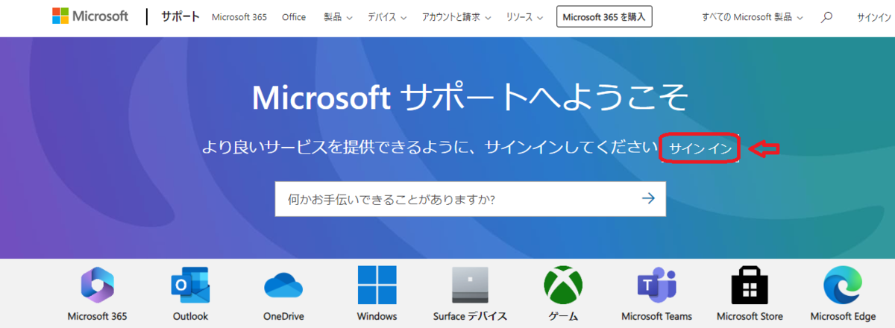This screenshot has width=895, height=328.
Task: Submit search with the arrow icon
Action: (648, 198)
